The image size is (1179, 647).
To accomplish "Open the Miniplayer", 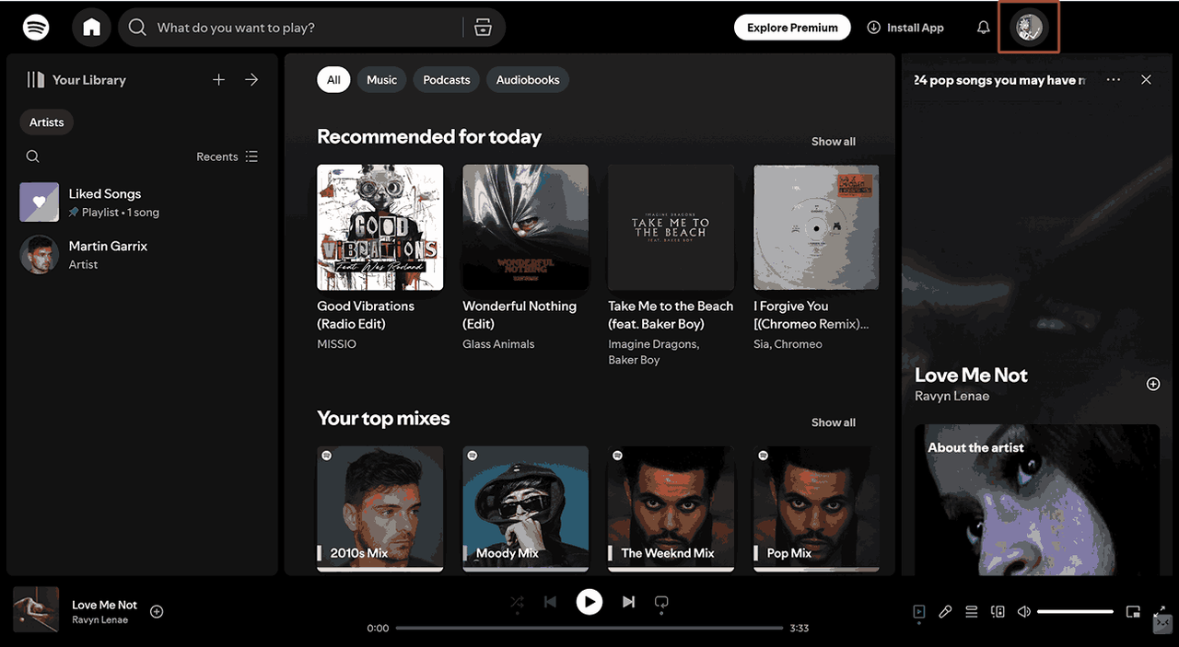I will (1133, 611).
